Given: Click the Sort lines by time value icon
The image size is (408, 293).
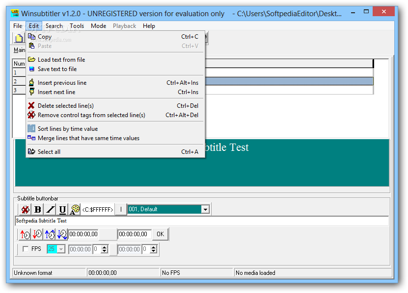Looking at the screenshot, I should pos(31,128).
